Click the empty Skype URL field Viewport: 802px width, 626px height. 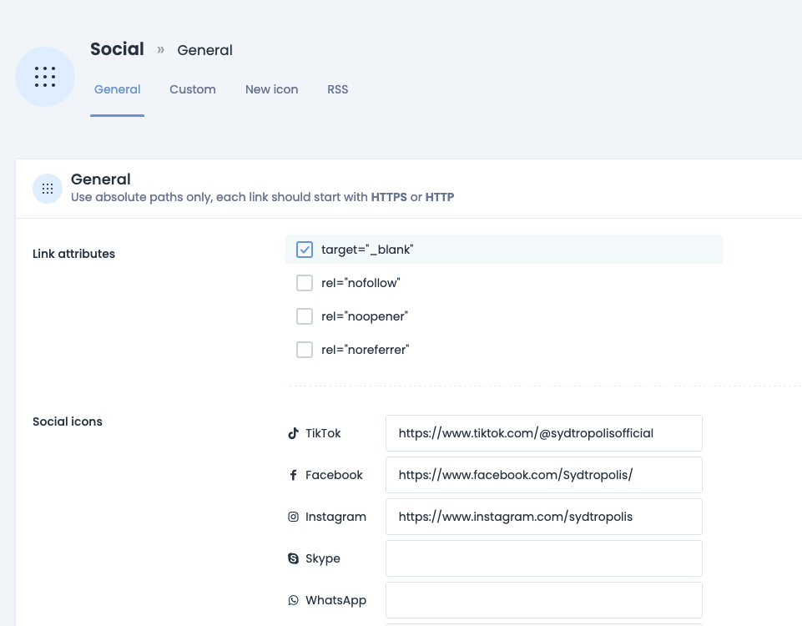coord(543,558)
